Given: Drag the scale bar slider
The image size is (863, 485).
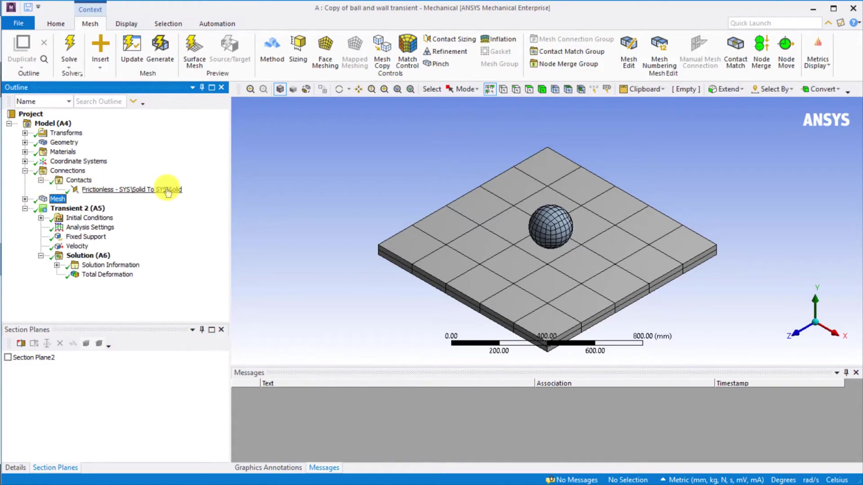Looking at the screenshot, I should pos(545,343).
